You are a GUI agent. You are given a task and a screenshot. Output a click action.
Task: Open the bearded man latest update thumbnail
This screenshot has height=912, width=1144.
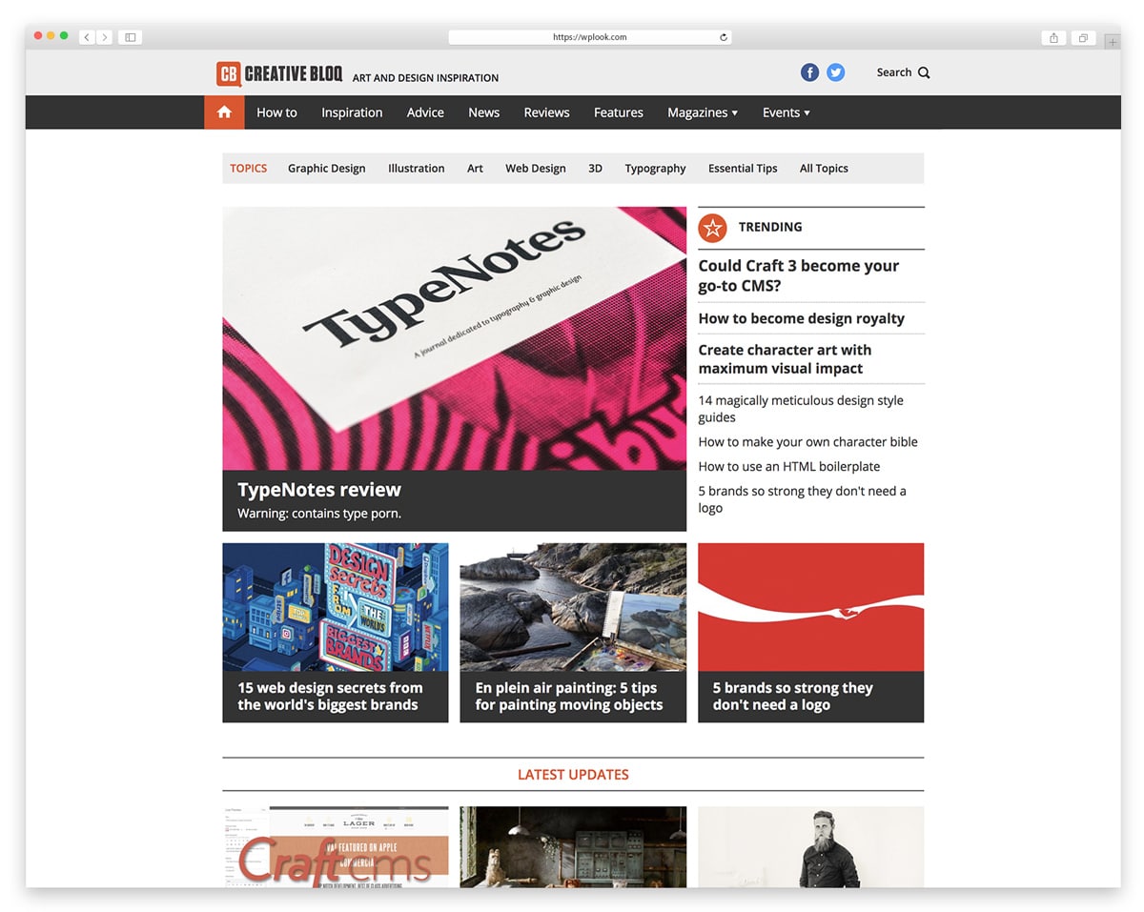click(x=810, y=847)
